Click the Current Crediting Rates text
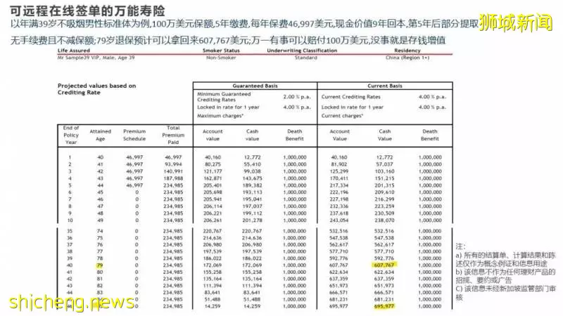This screenshot has width=563, height=316. coord(350,97)
